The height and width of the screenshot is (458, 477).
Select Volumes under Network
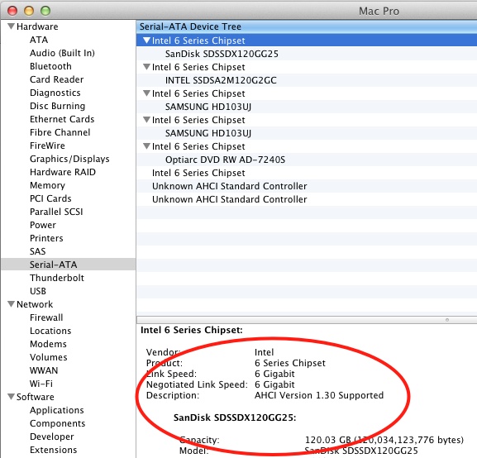click(49, 357)
